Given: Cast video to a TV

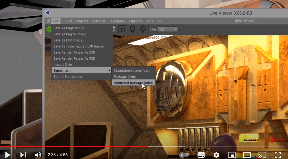Looking at the screenshot, I should point(262,155).
